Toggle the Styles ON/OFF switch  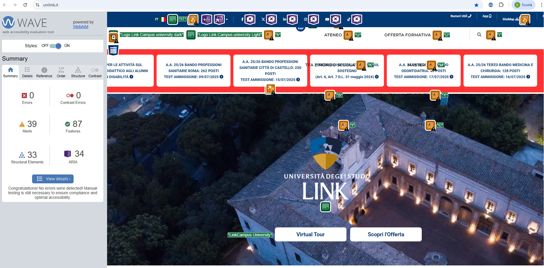tap(56, 46)
